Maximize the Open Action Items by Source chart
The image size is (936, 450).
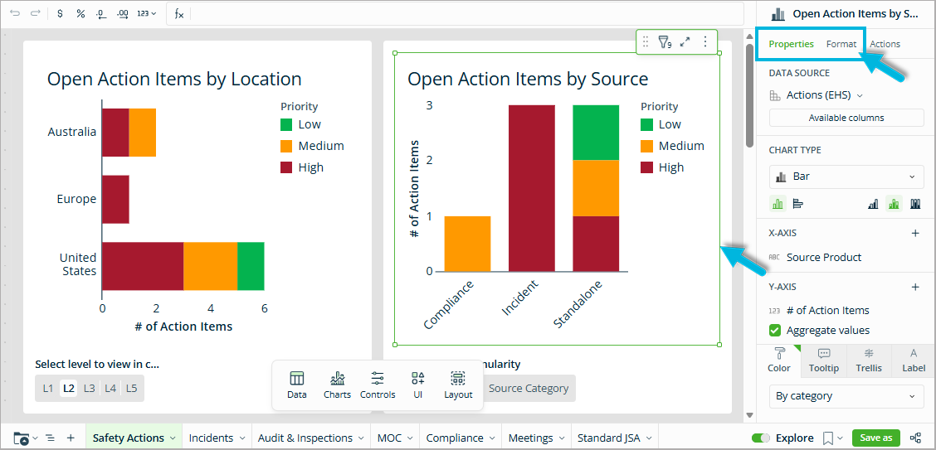pos(685,42)
